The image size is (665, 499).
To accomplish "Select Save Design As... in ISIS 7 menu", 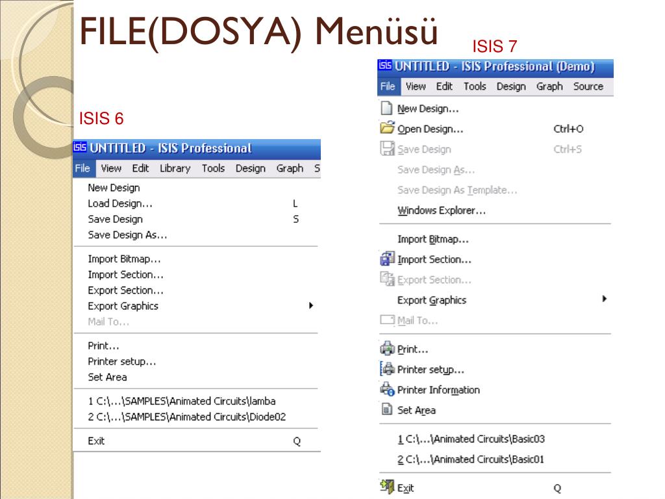I will (436, 170).
